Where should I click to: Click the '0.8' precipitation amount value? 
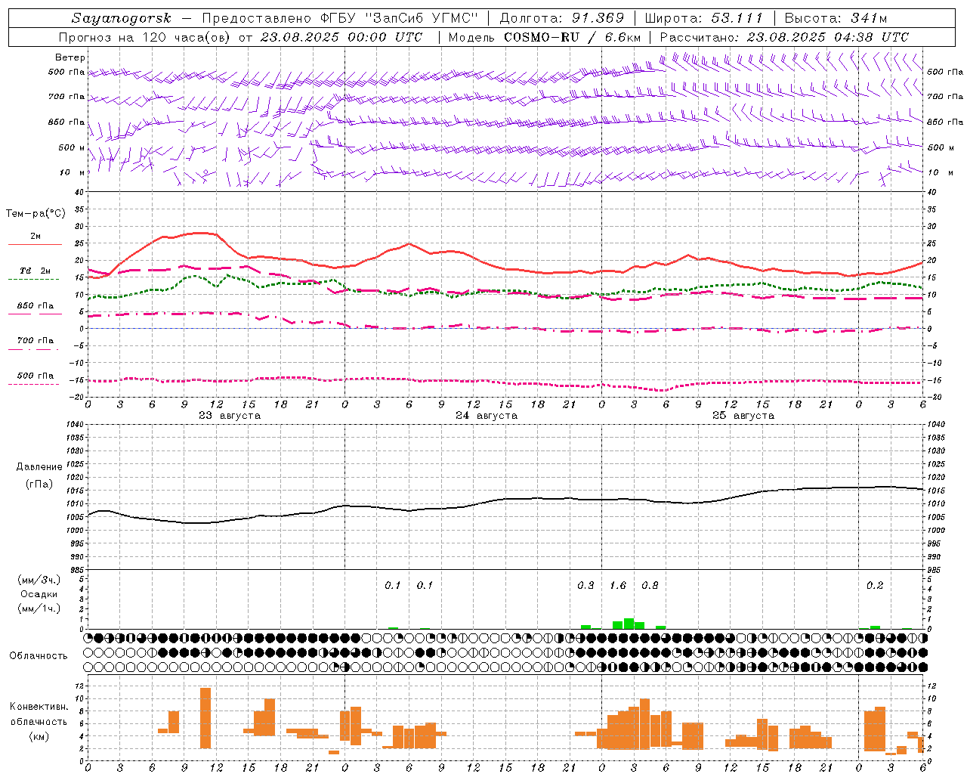[x=650, y=585]
